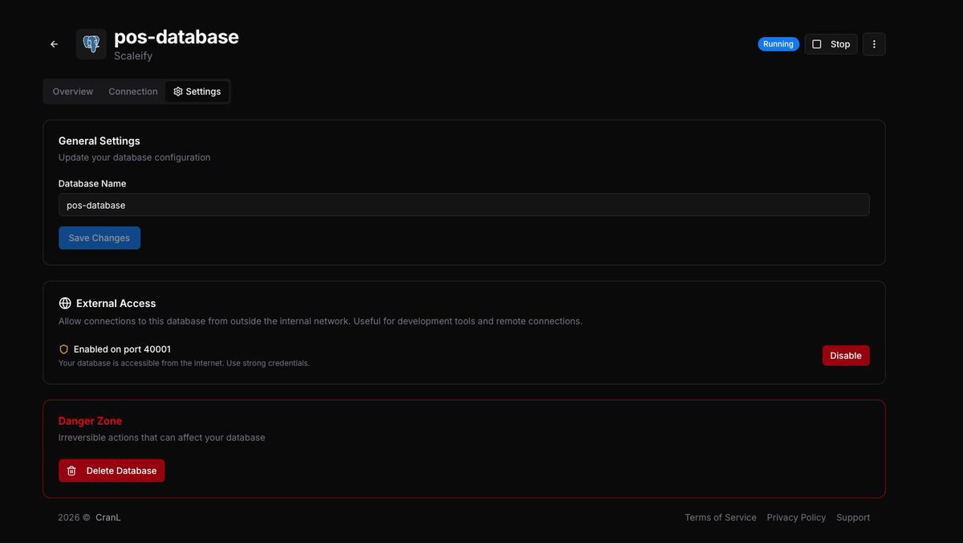Click the Scaleify subtitle text
The image size is (963, 543).
click(133, 56)
